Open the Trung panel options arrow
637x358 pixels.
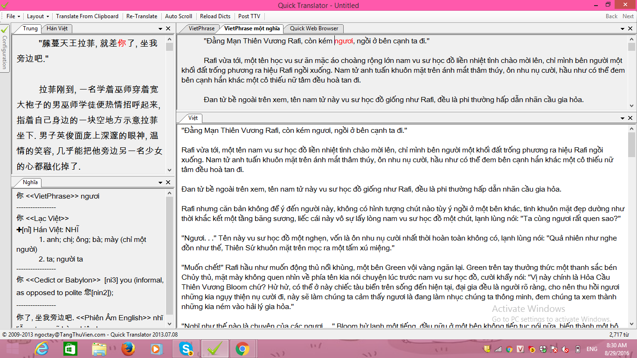click(160, 29)
